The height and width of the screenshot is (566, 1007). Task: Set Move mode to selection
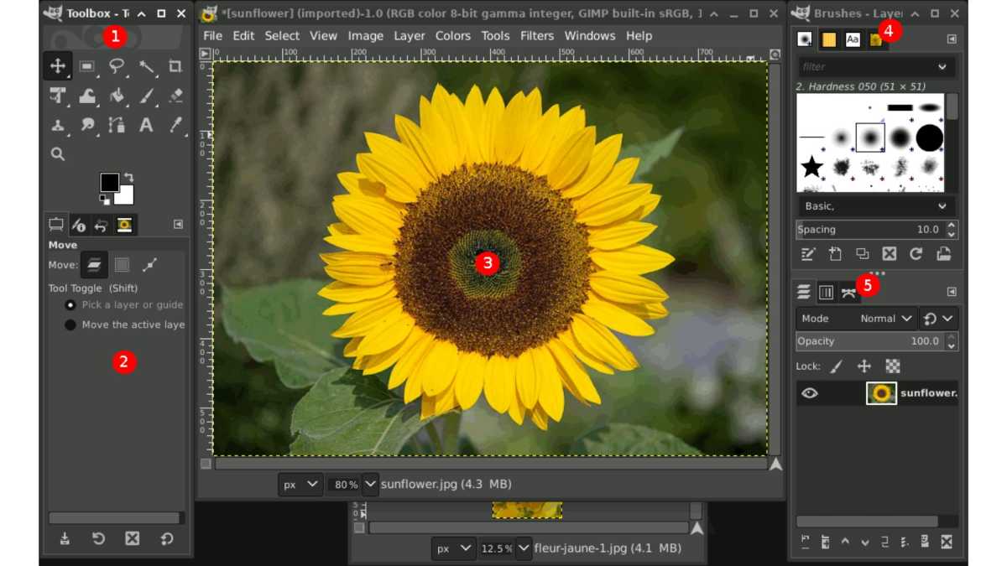(x=123, y=265)
